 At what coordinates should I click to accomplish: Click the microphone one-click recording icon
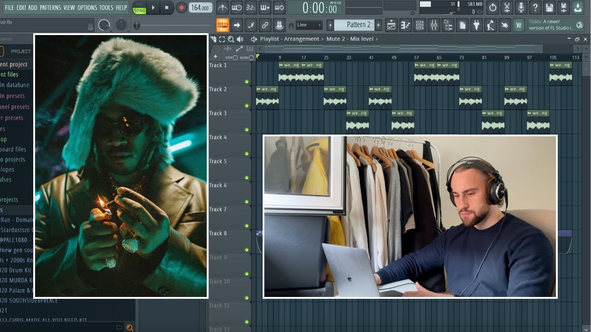[x=521, y=8]
